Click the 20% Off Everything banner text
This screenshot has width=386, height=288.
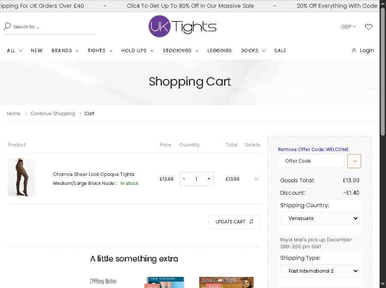click(337, 6)
